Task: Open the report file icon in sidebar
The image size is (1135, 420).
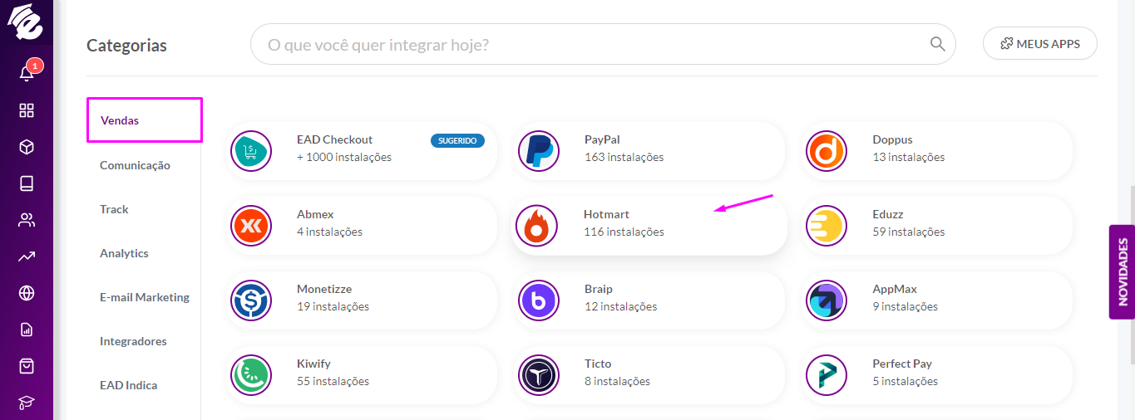Action: pyautogui.click(x=27, y=330)
